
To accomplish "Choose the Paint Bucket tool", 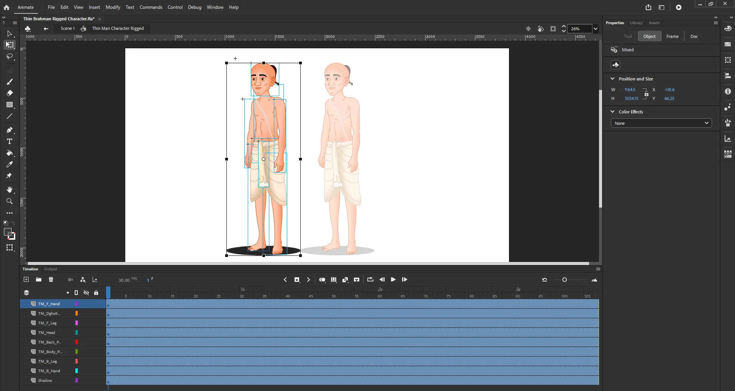I will [x=10, y=153].
